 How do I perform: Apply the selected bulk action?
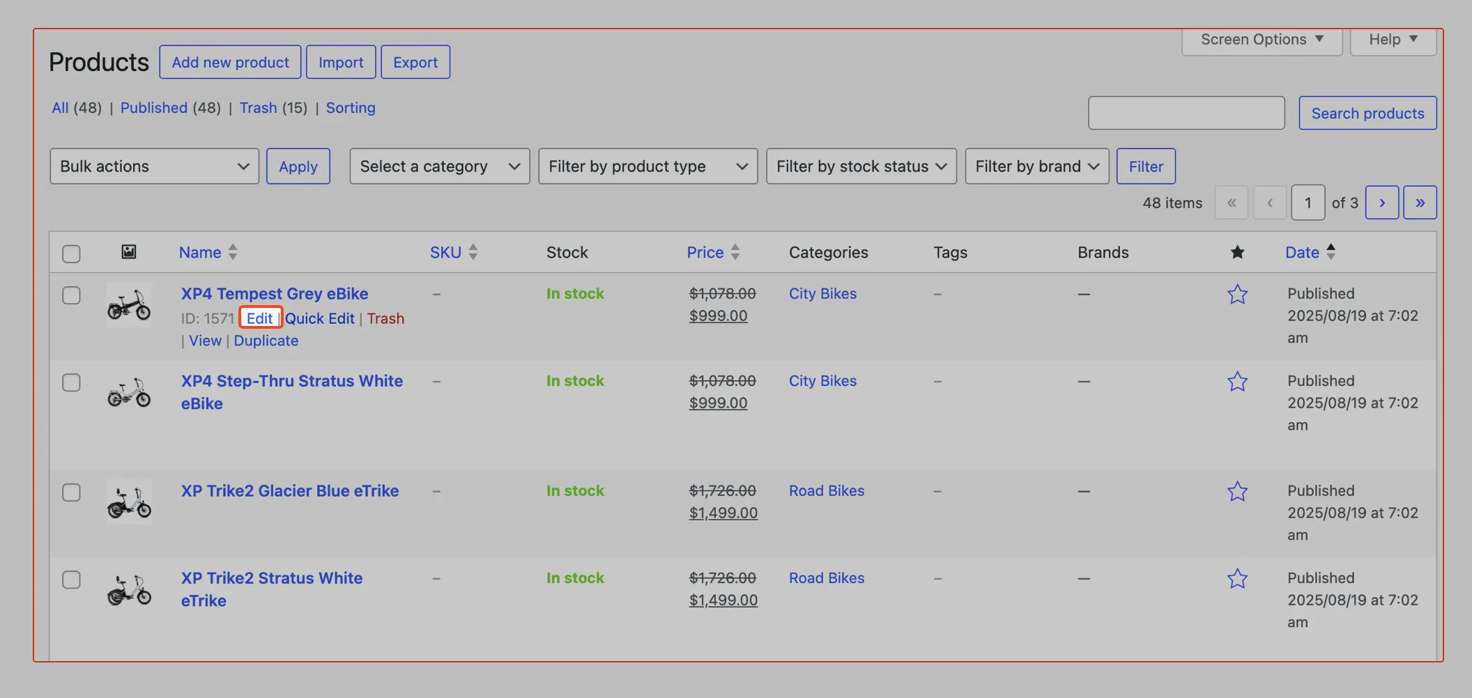click(x=298, y=166)
